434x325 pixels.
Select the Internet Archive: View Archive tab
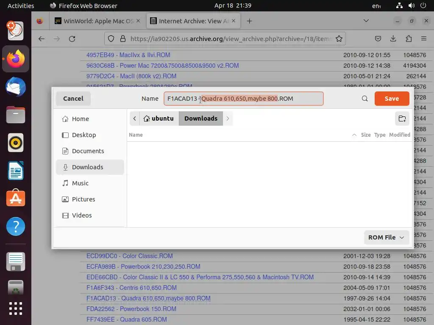[x=193, y=21]
